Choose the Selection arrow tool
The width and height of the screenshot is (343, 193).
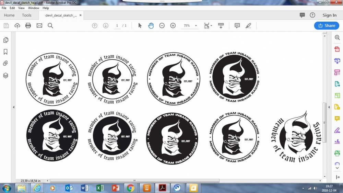click(140, 26)
